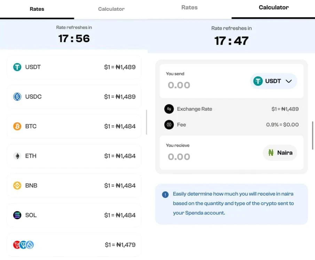315x260 pixels.
Task: Click the Fee dollar-circle icon
Action: tap(169, 124)
